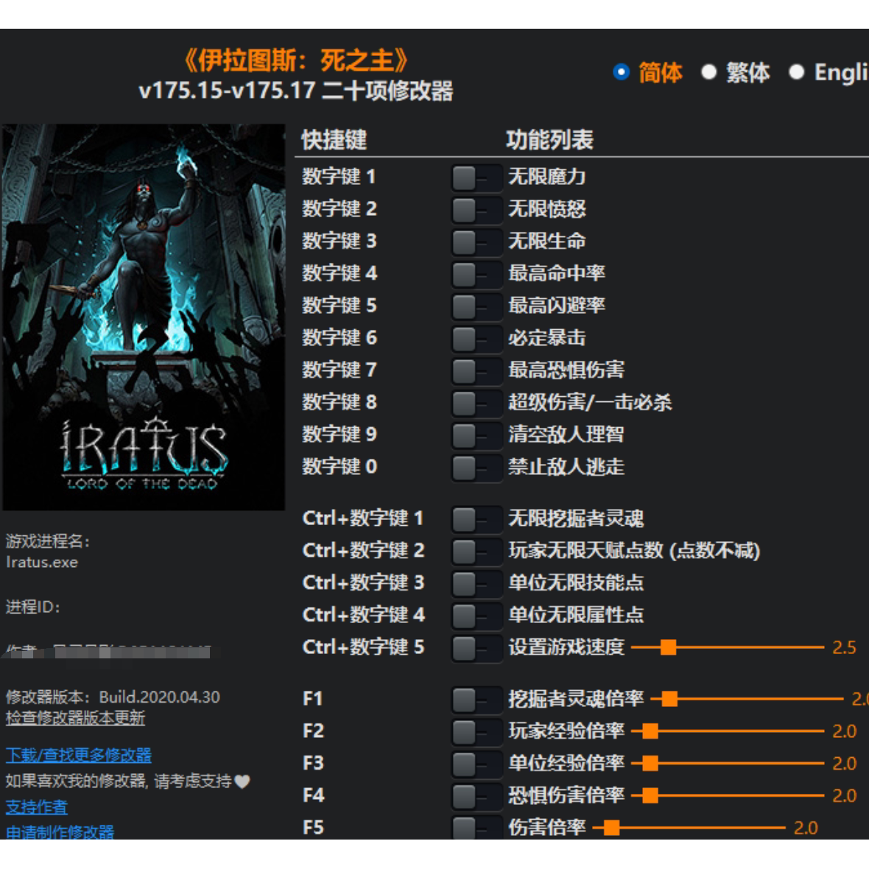The height and width of the screenshot is (869, 869).
Task: Enable 玩家经验倍率 F2 toggle
Action: coord(476,731)
